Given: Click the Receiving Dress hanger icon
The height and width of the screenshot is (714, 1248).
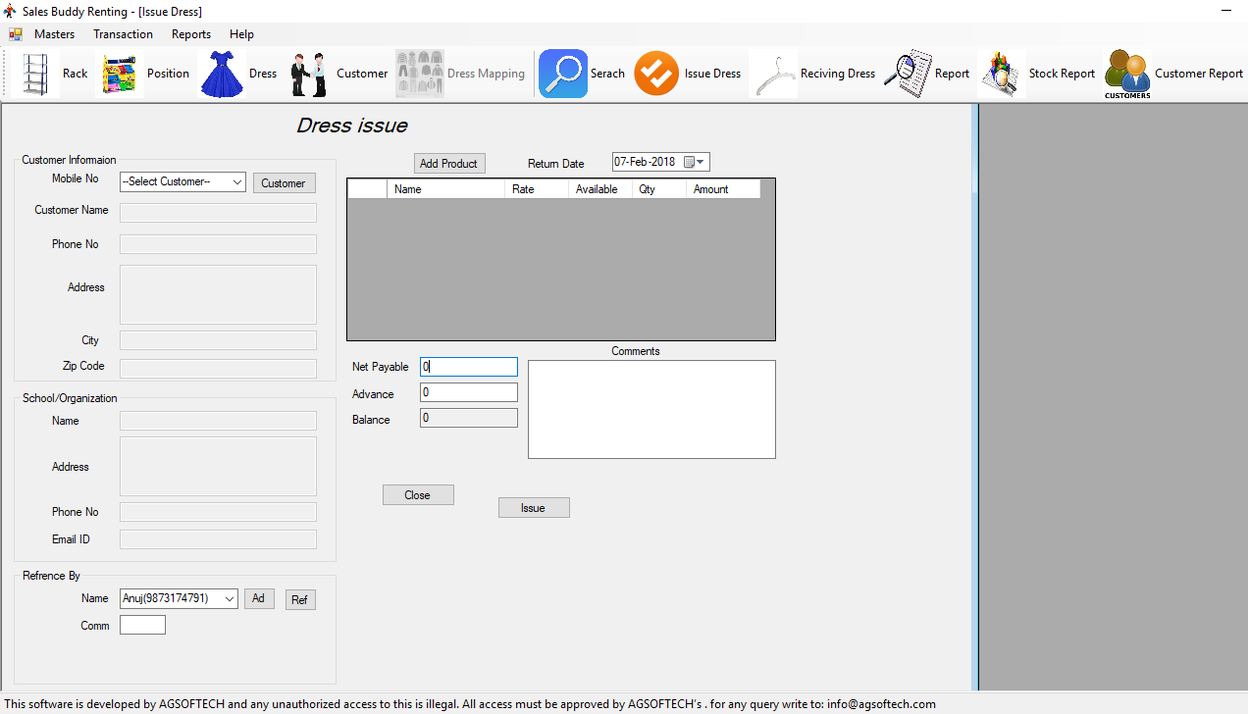Looking at the screenshot, I should click(774, 74).
